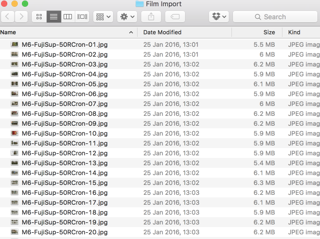Click the Search field
This screenshot has width=320, height=239.
[275, 17]
